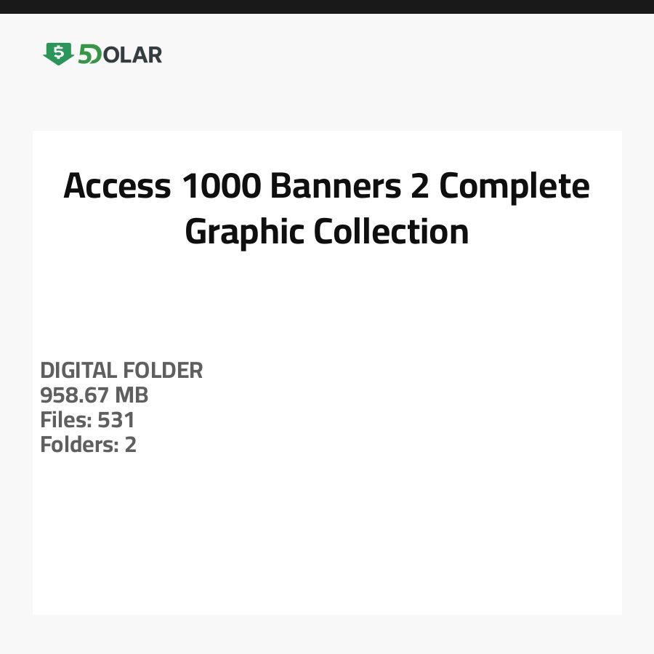Click the Folders: label text
Screen dimensions: 654x654
[79, 445]
